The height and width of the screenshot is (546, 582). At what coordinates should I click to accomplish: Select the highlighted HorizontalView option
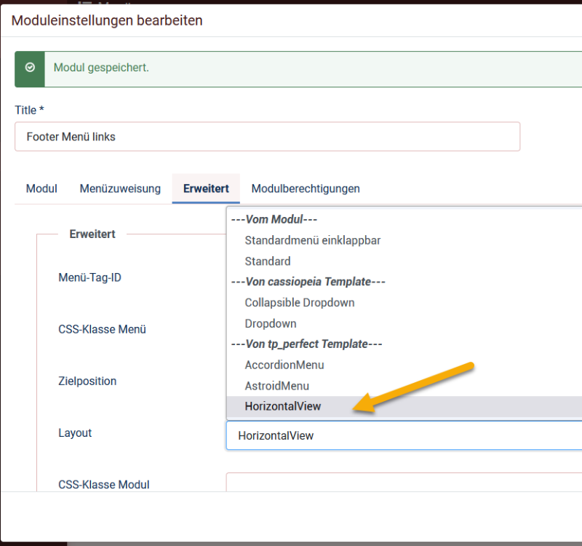click(404, 407)
